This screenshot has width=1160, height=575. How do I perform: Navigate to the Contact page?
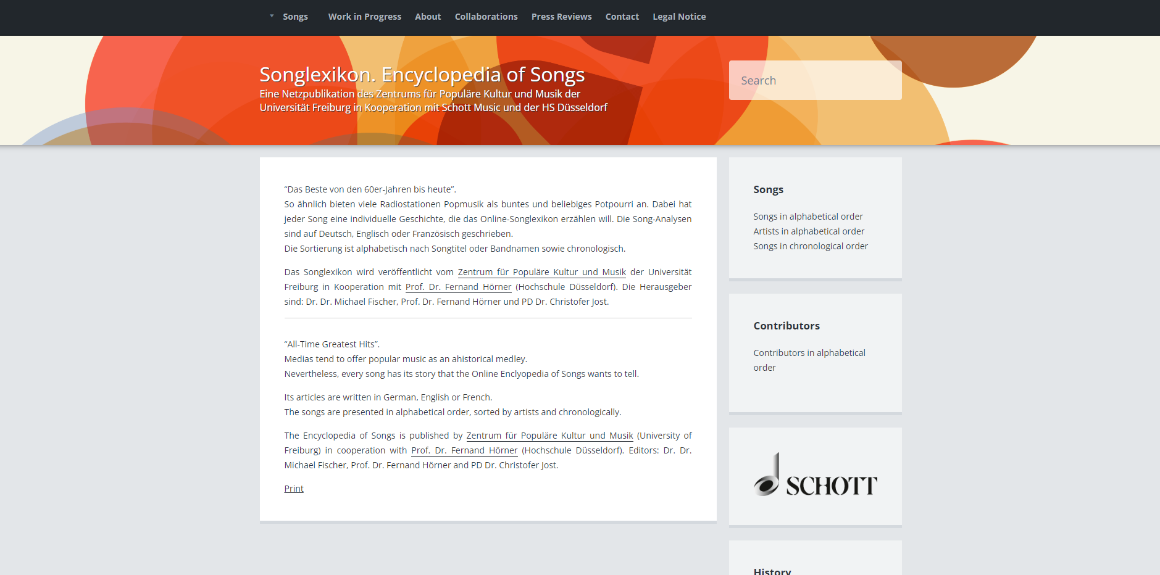pos(622,17)
